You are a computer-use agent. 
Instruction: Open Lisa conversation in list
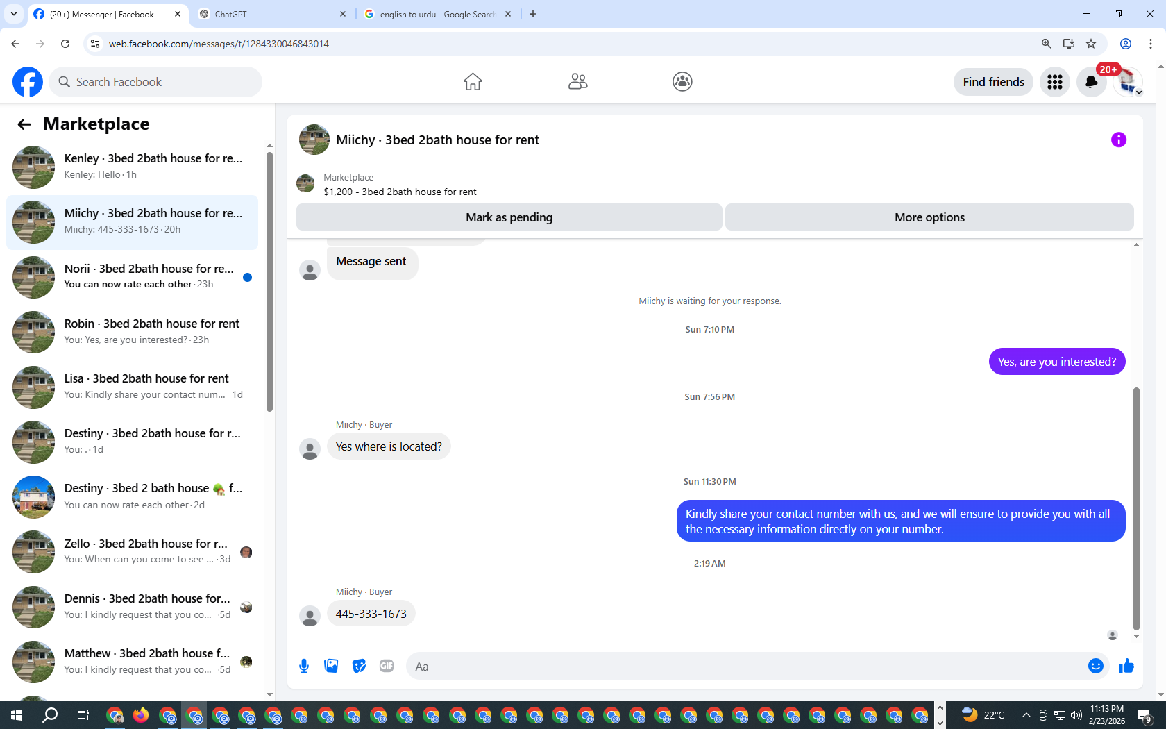[x=132, y=387]
